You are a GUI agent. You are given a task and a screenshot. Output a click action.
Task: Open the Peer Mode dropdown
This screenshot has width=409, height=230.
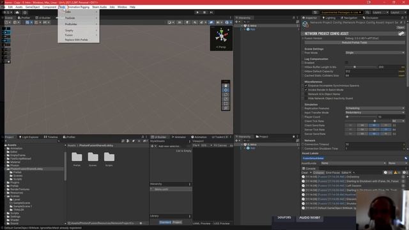pyautogui.click(x=375, y=52)
